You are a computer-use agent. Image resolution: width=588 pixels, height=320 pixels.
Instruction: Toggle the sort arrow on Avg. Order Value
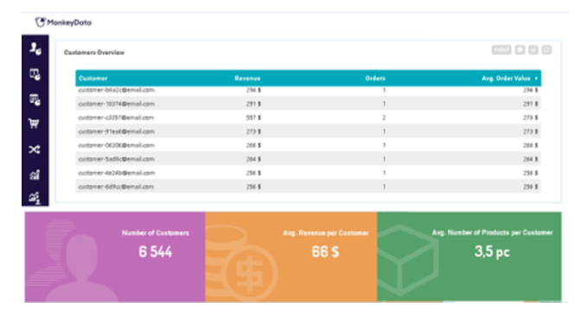point(536,79)
